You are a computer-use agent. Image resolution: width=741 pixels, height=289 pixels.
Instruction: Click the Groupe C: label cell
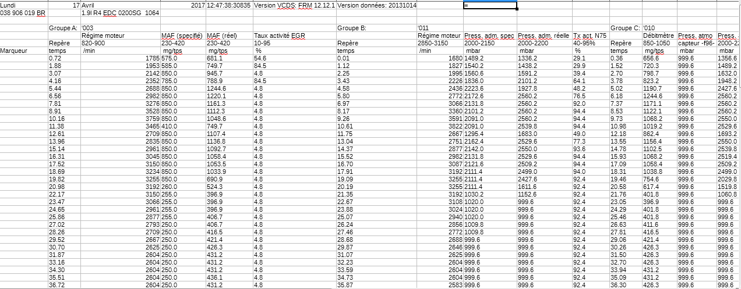(x=625, y=28)
